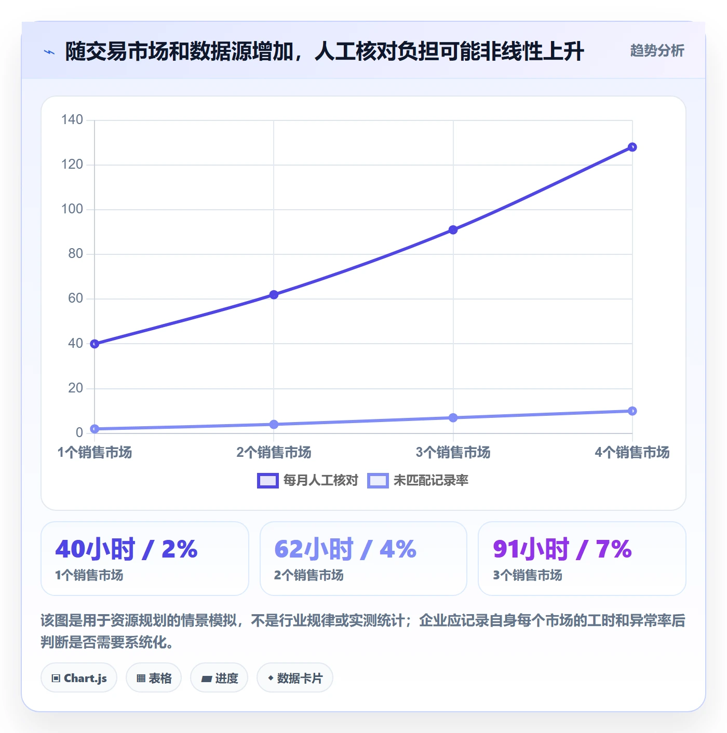Click the footnote text starting with 该图是用于资源规划

(x=363, y=631)
